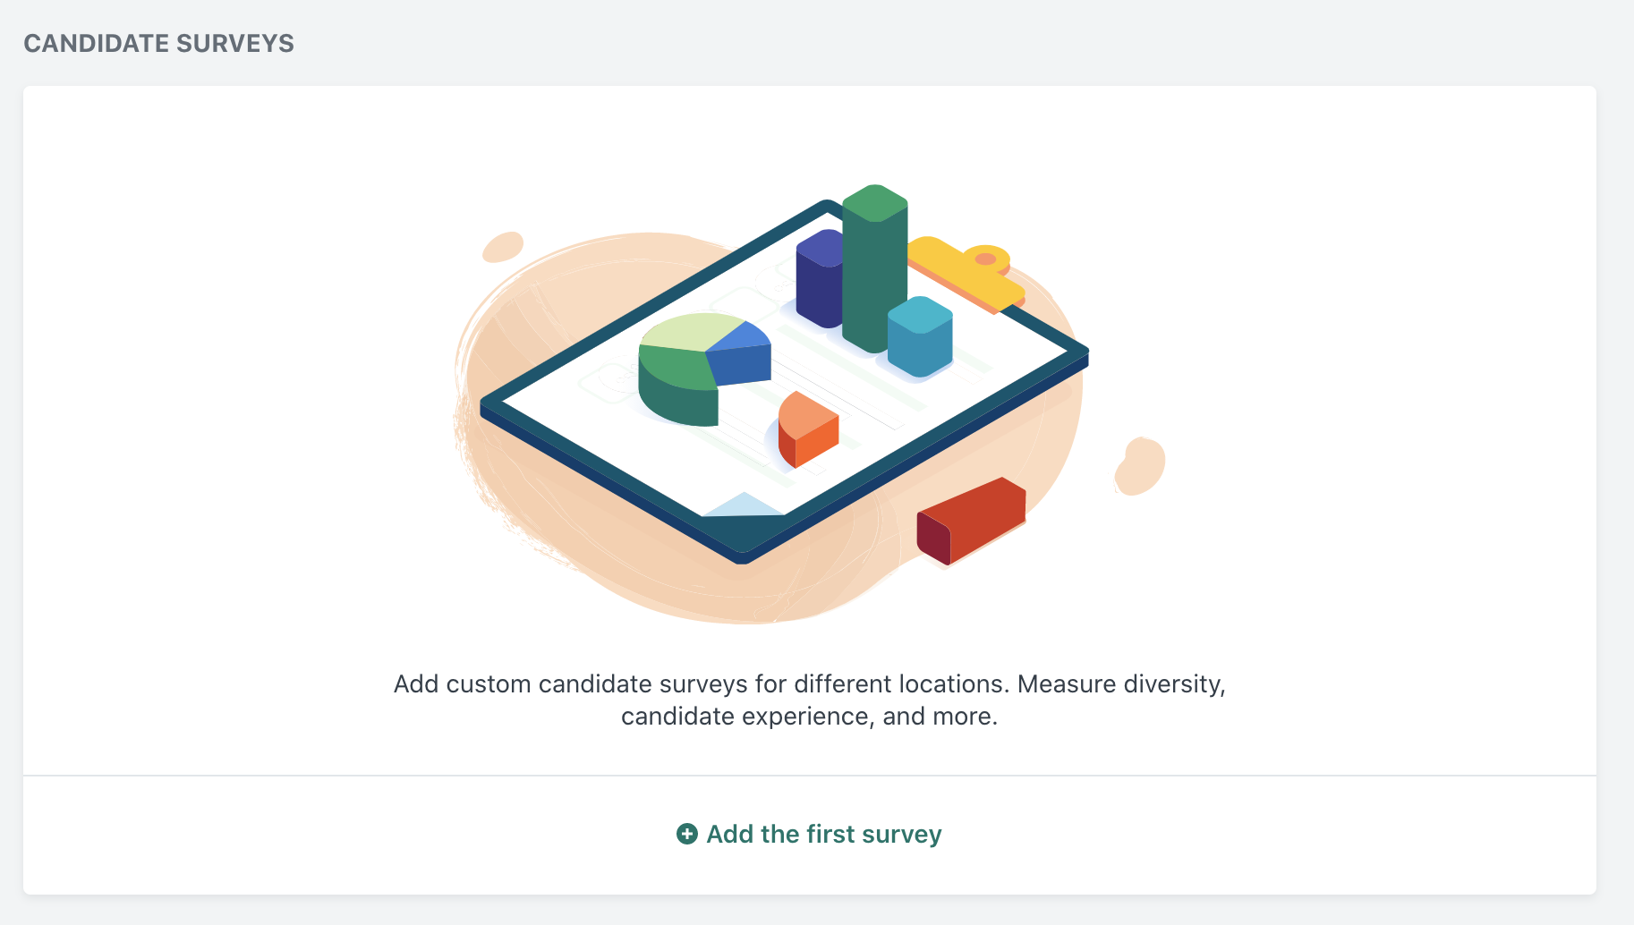1634x925 pixels.
Task: Click the Add the first survey link
Action: (809, 834)
